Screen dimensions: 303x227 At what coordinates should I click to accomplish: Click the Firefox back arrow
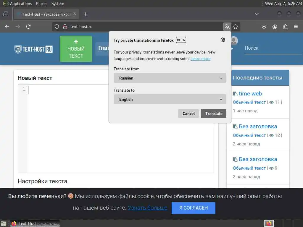tap(7, 27)
